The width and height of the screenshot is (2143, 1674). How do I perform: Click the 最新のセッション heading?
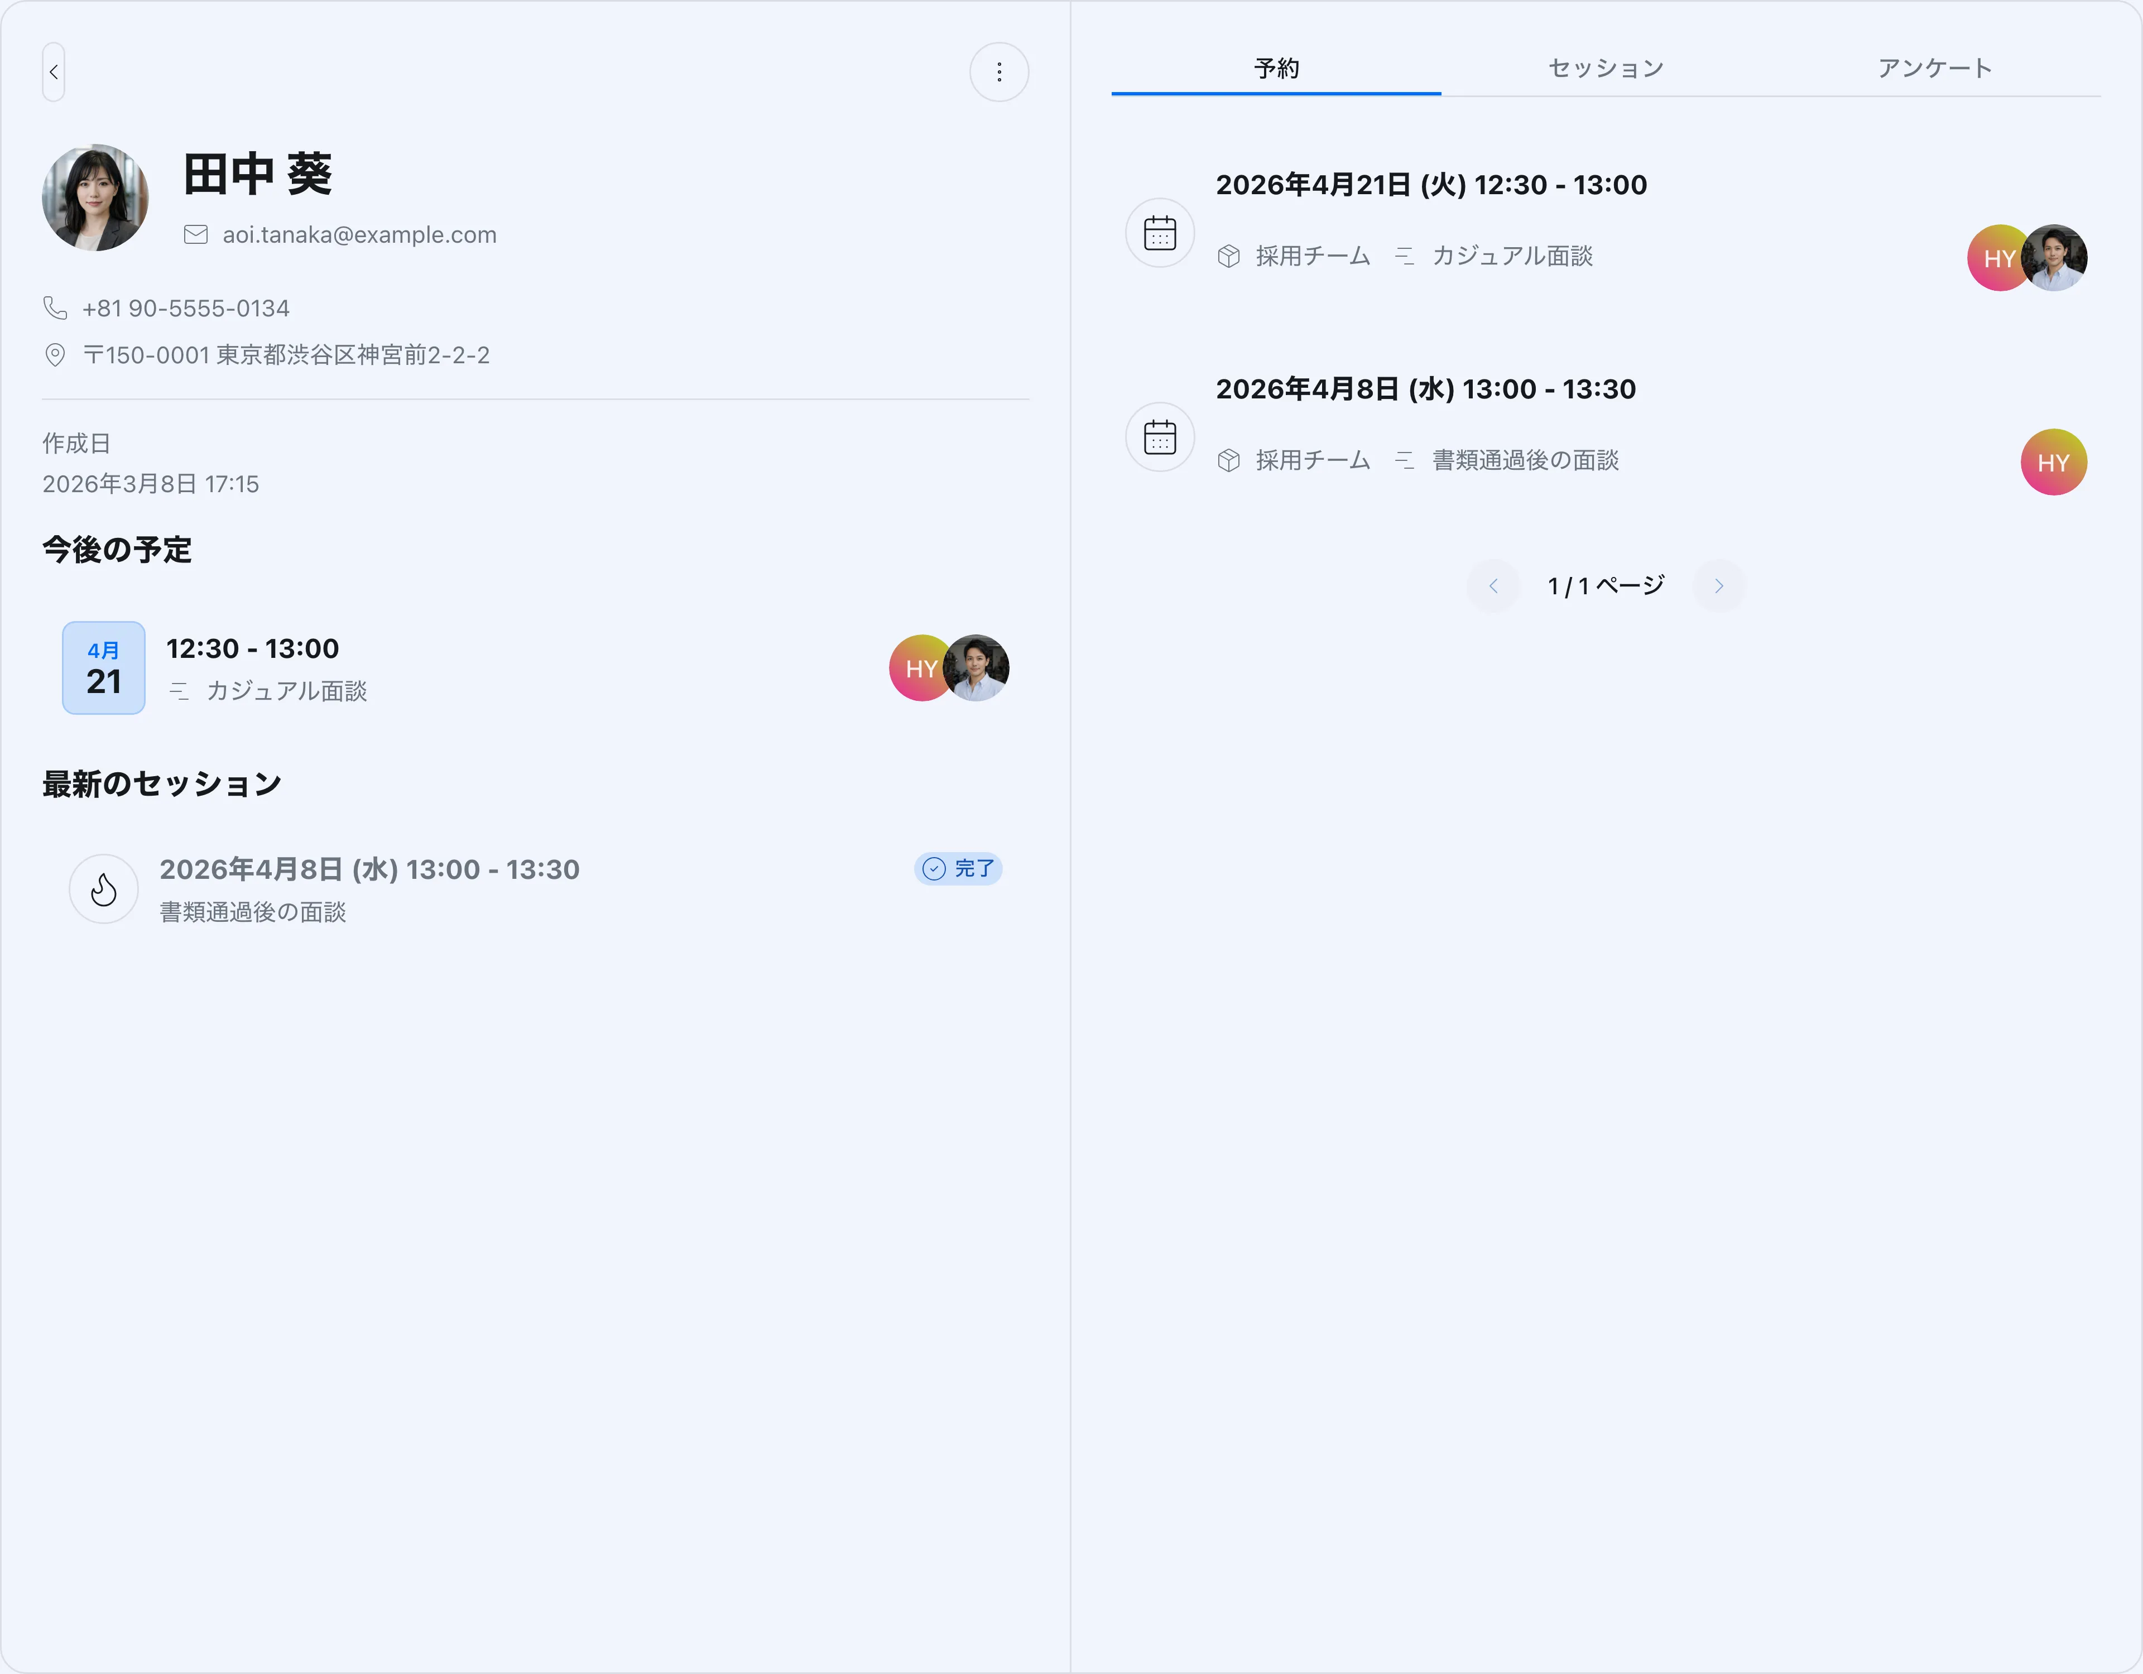(x=162, y=784)
